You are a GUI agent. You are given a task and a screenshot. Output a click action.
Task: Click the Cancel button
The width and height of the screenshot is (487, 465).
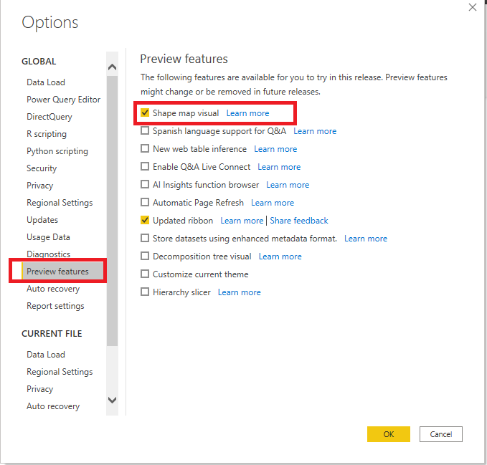tap(440, 434)
